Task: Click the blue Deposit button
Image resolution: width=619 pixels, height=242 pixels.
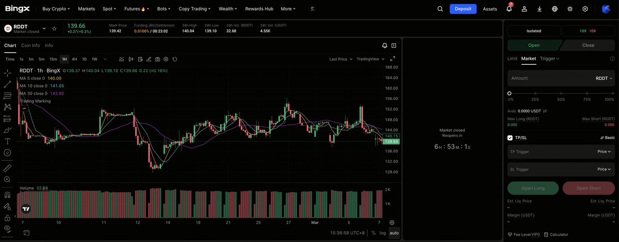Action: (463, 9)
